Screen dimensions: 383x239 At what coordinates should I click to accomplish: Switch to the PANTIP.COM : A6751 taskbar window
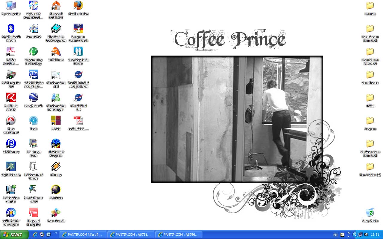(x=131, y=235)
